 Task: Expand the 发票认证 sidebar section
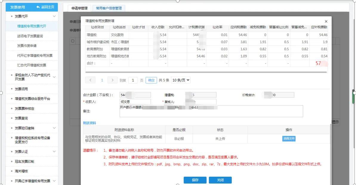[x=54, y=152]
